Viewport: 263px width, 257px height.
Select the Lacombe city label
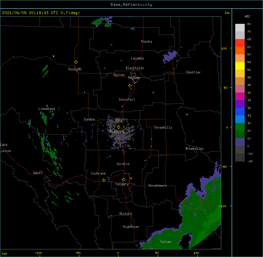[x=137, y=58]
